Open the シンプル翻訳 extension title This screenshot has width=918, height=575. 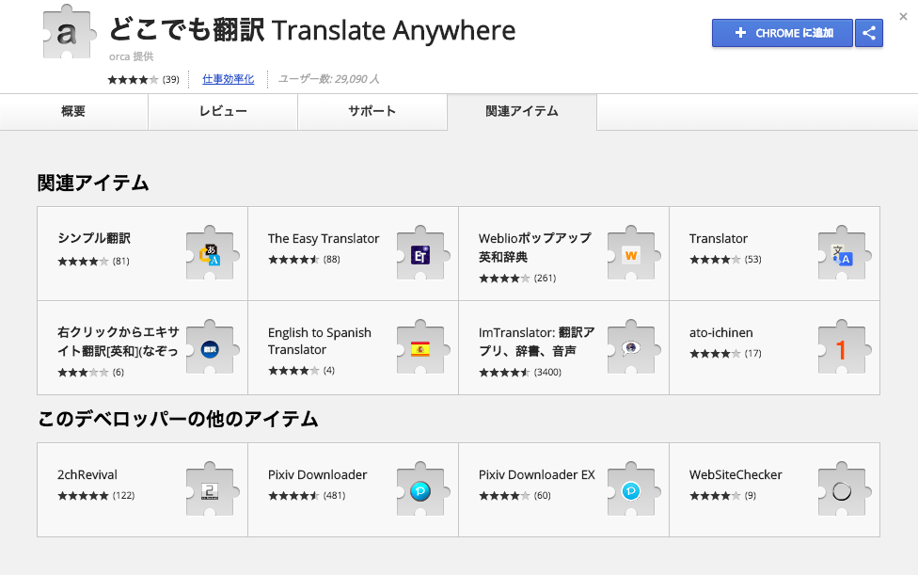click(94, 238)
